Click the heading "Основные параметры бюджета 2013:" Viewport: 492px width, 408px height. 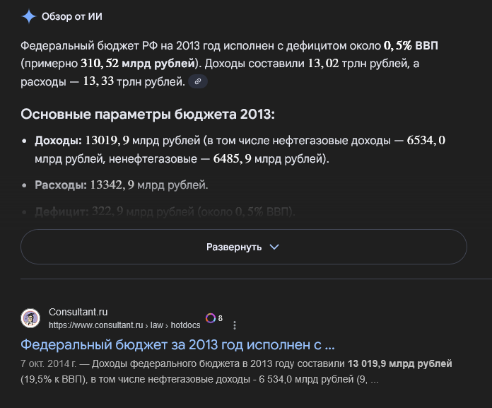point(147,115)
